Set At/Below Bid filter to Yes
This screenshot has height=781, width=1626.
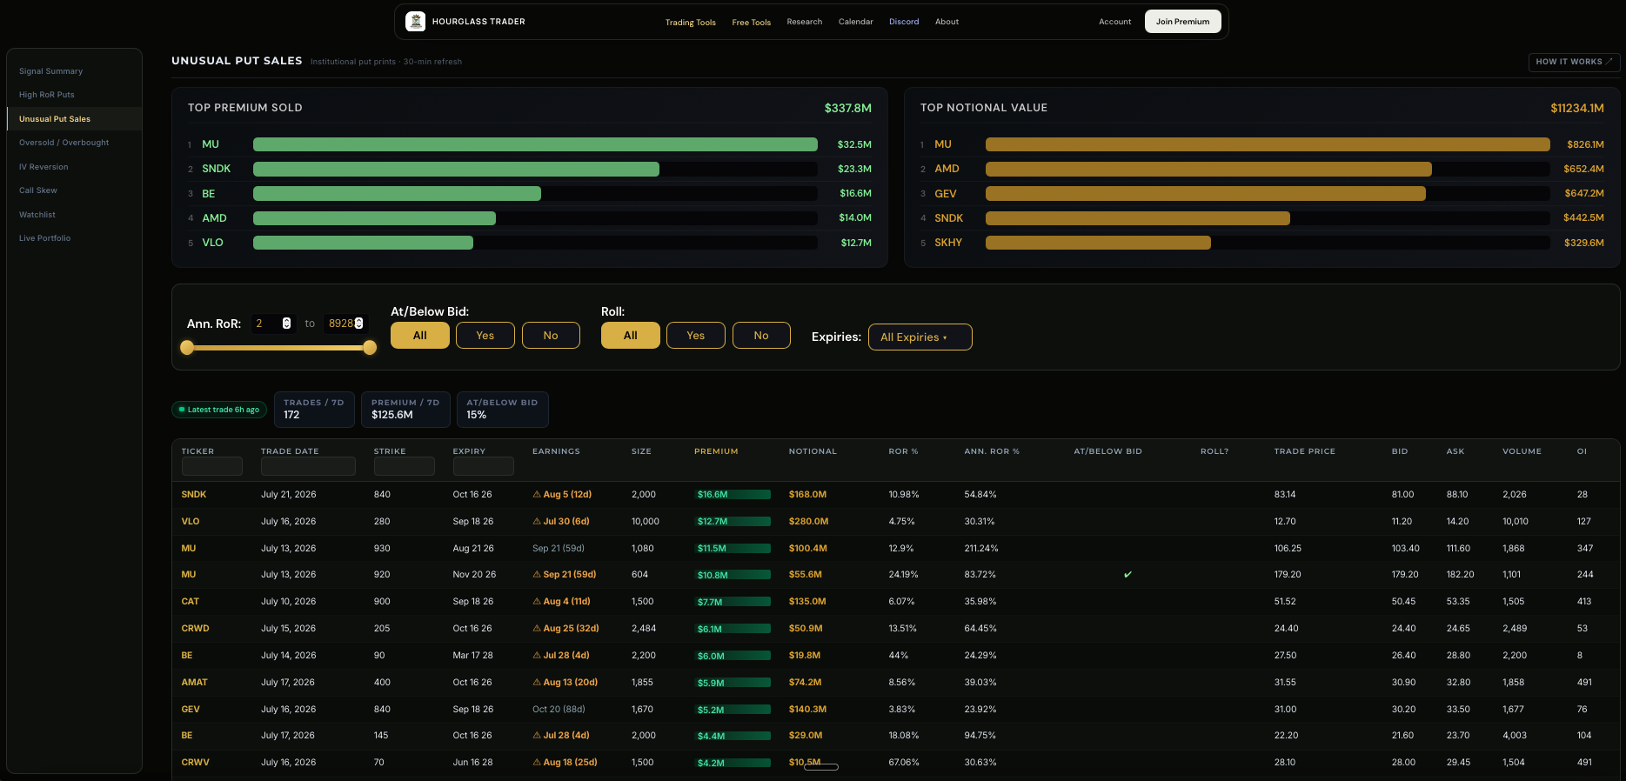(485, 336)
